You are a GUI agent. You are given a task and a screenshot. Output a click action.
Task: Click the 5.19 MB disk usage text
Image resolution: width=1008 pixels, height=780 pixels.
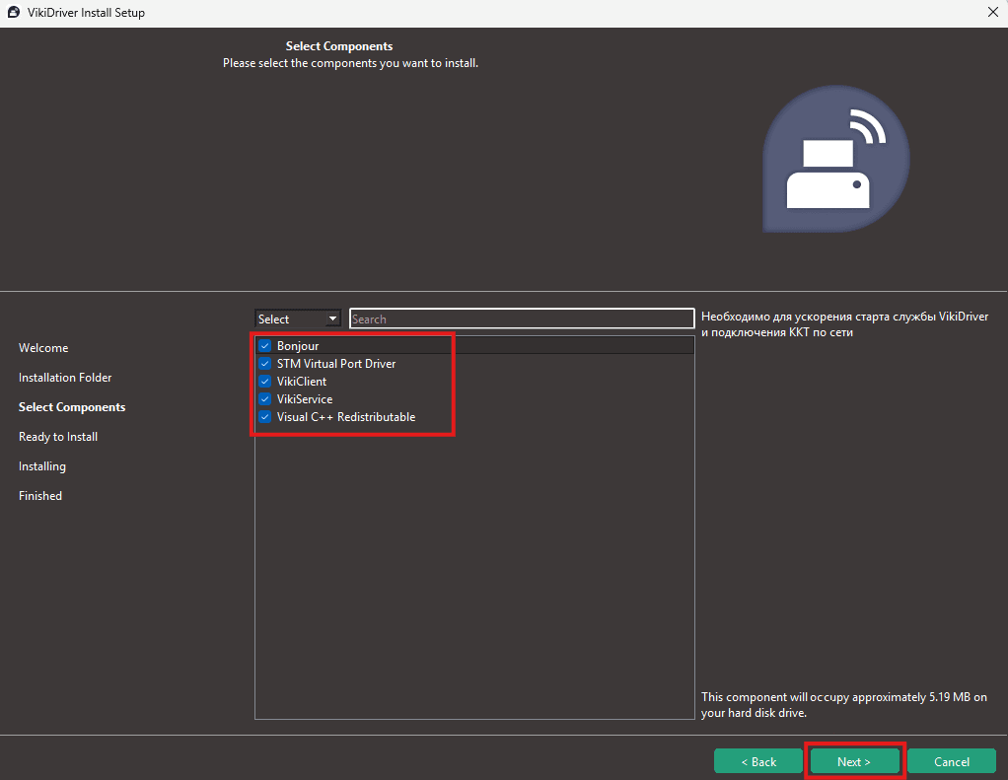pyautogui.click(x=844, y=705)
